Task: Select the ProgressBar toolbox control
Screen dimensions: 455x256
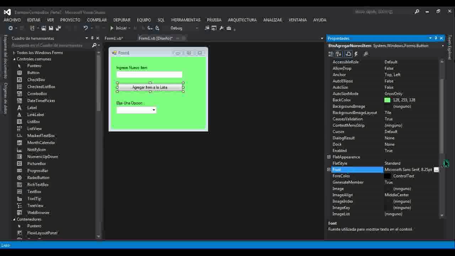Action: tap(38, 171)
